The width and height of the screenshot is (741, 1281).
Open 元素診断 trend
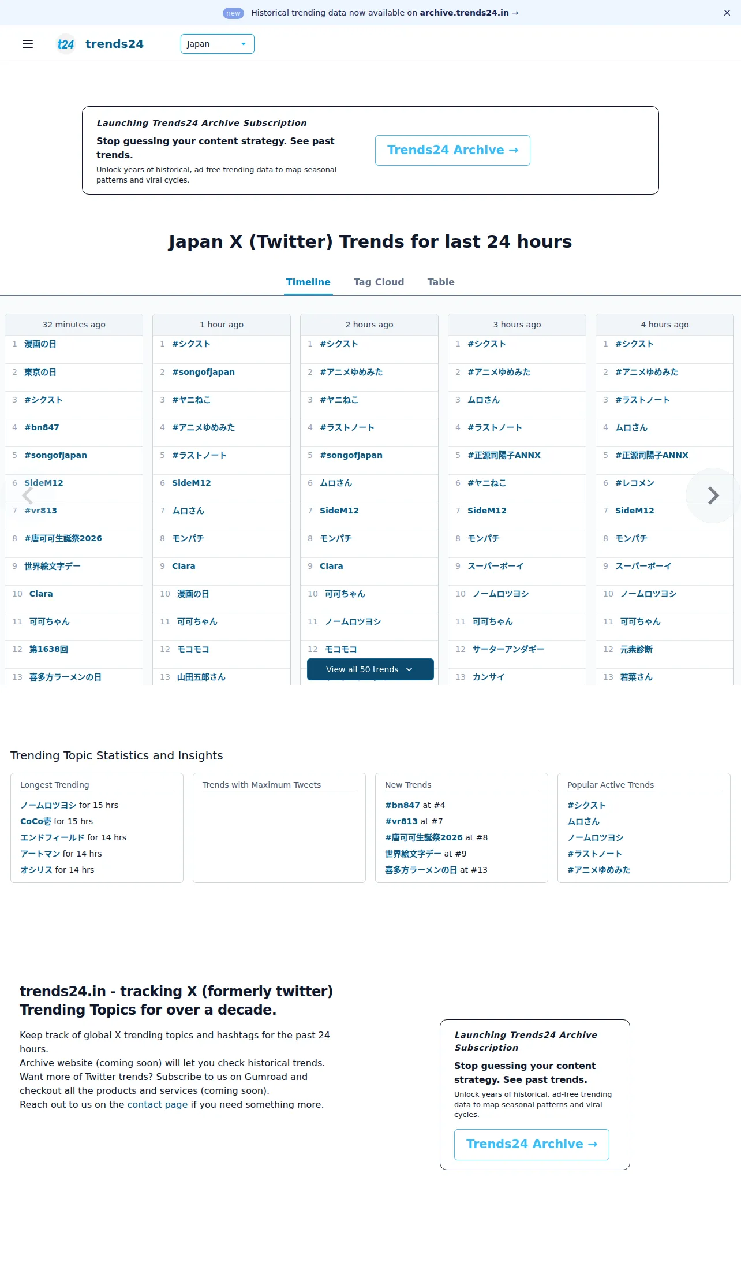[x=637, y=649]
